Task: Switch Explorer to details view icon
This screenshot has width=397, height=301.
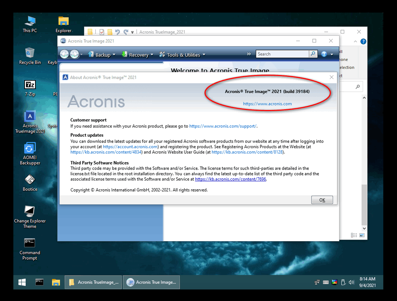Action: tap(354, 235)
